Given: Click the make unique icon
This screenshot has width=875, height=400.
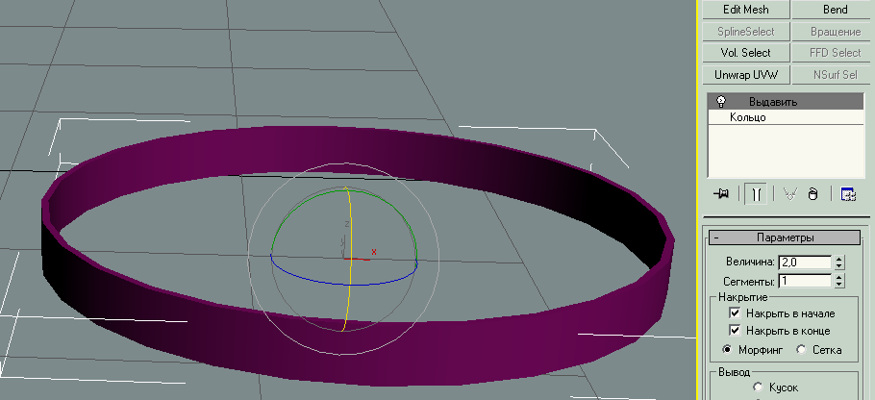Looking at the screenshot, I should (x=789, y=193).
